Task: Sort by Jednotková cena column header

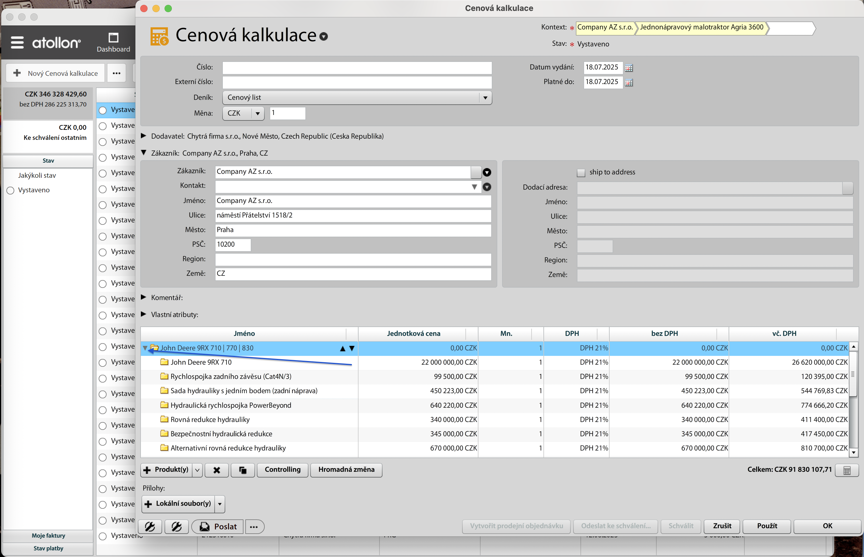Action: coord(413,333)
